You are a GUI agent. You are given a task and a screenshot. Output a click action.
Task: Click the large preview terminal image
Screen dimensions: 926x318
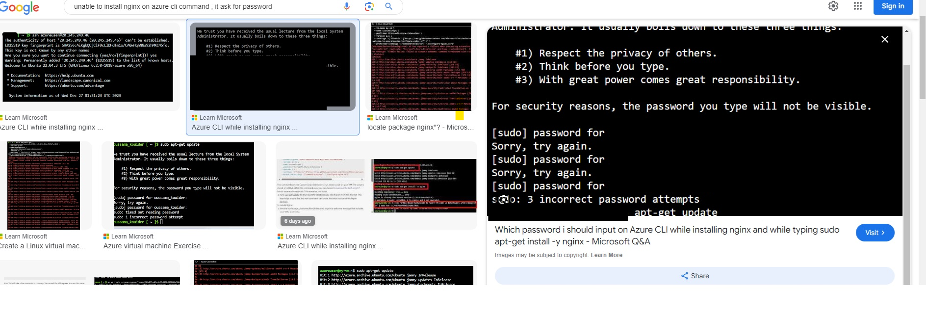(694, 121)
